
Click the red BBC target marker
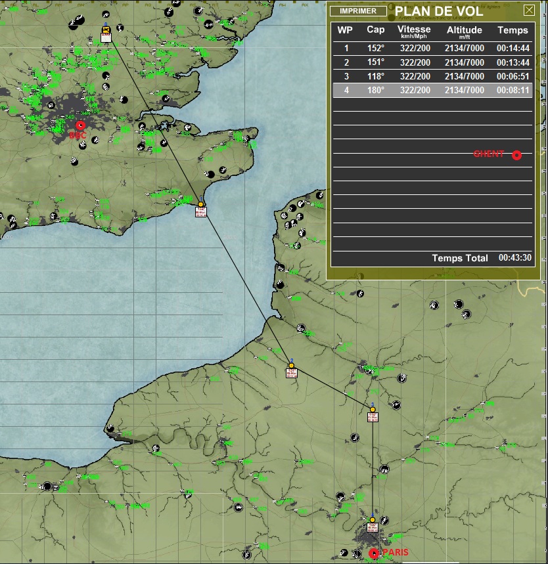pyautogui.click(x=80, y=125)
